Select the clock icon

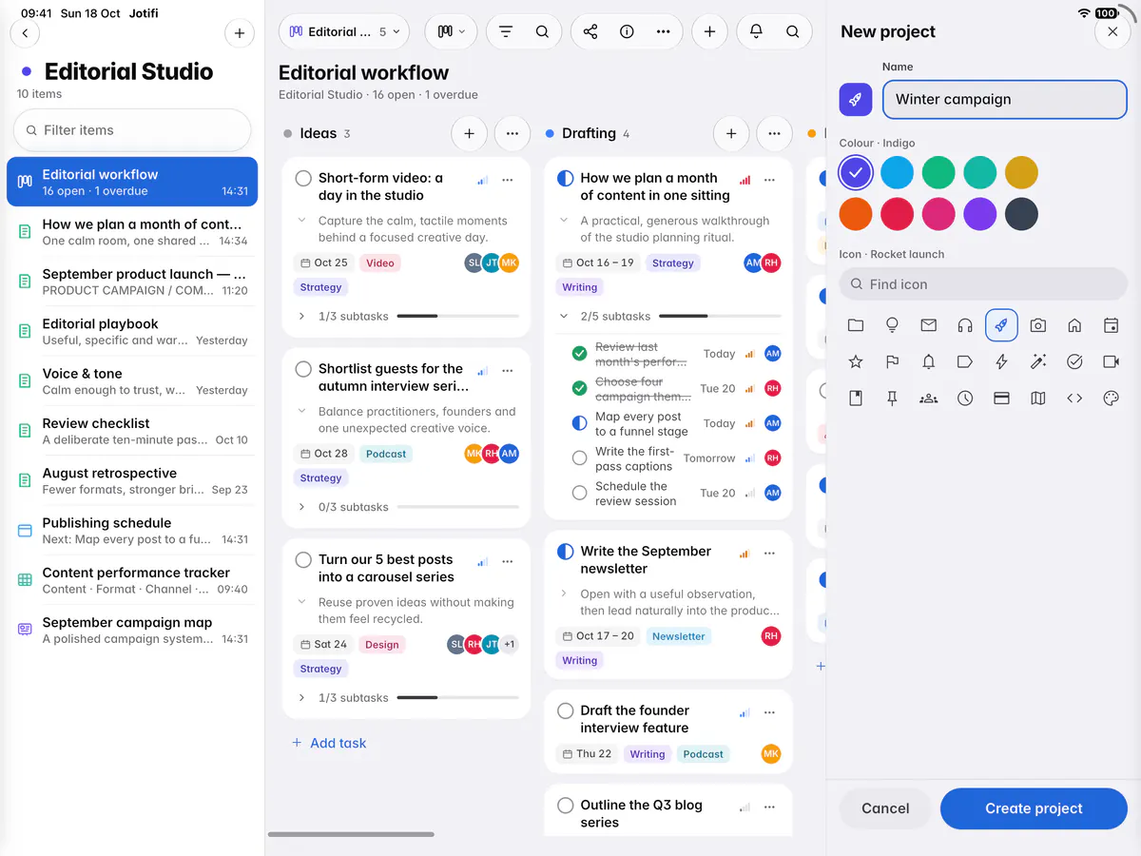pos(965,399)
